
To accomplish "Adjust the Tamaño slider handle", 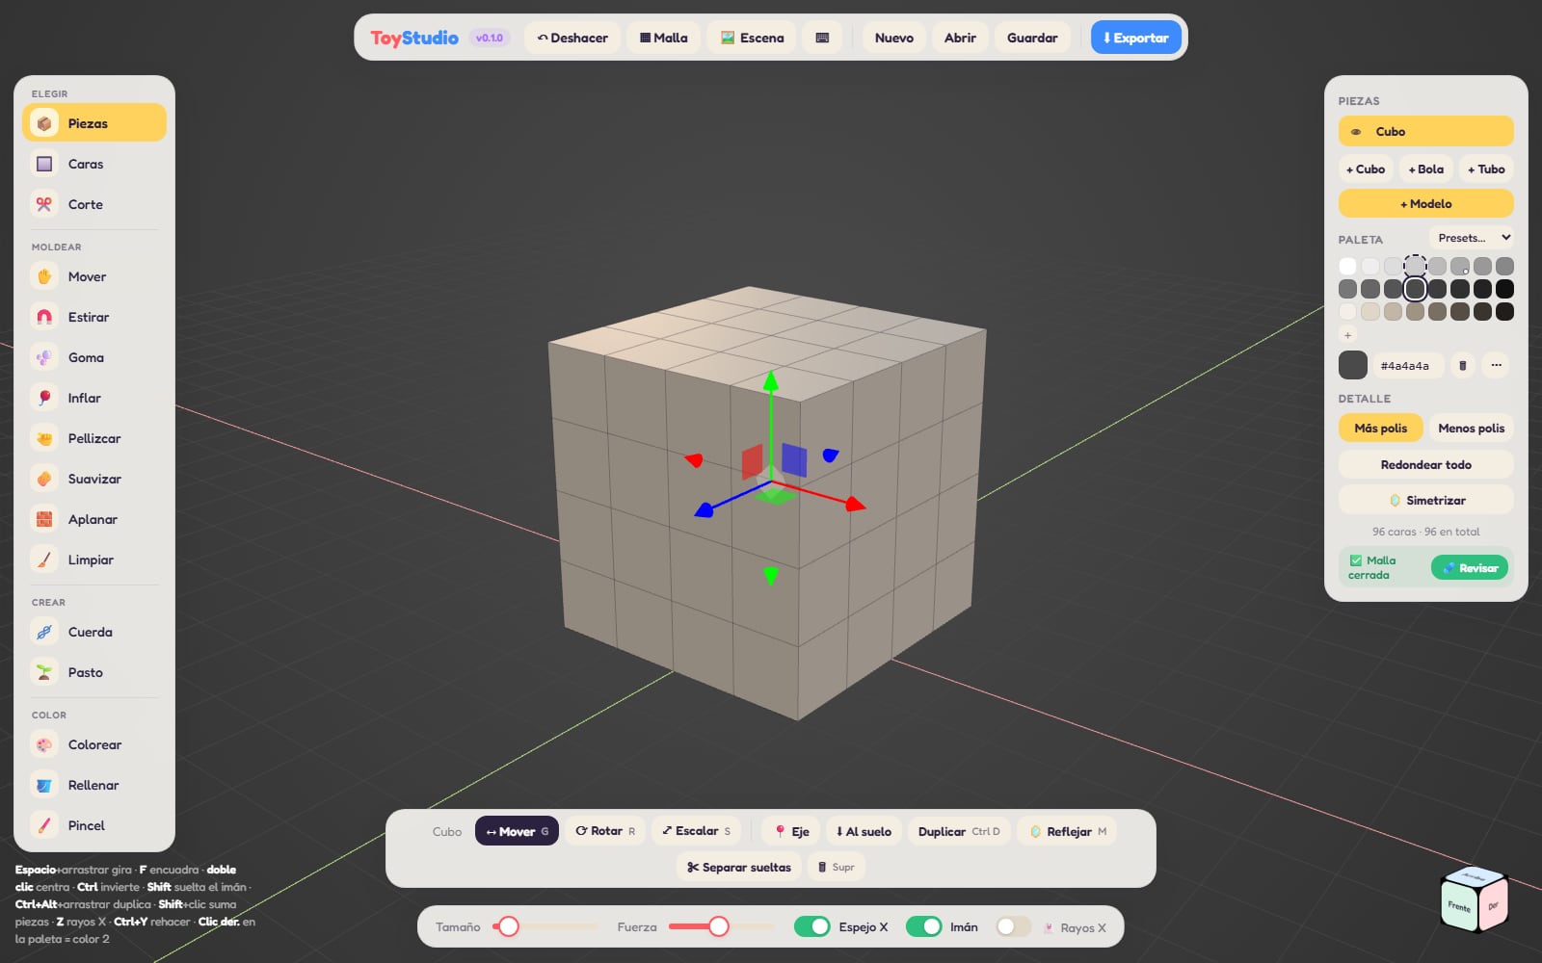I will tap(508, 926).
